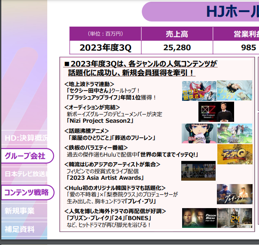
Task: Click the Asia Artist Awards thumbnail
Action: tap(198, 171)
